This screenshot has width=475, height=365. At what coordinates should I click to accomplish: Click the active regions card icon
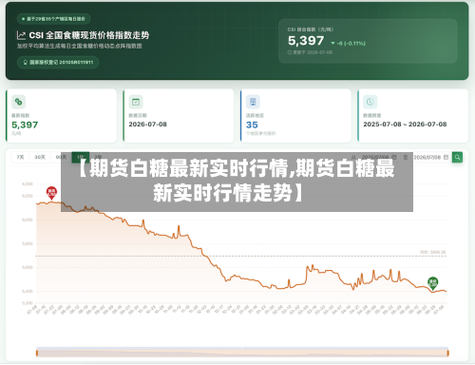(253, 102)
